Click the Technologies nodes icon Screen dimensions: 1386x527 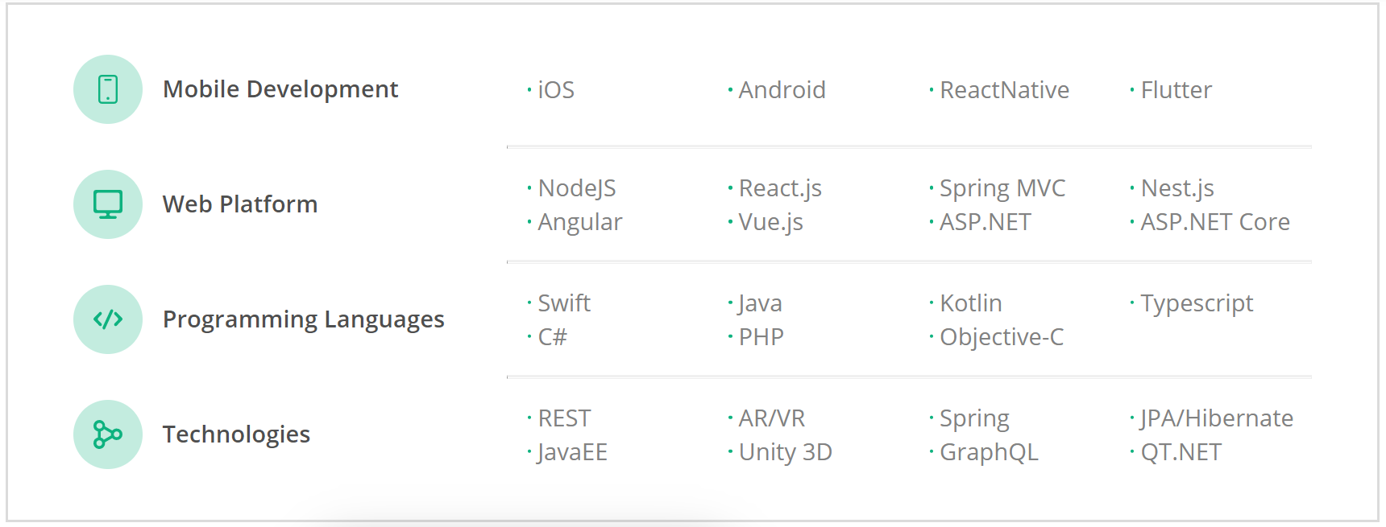pyautogui.click(x=108, y=434)
